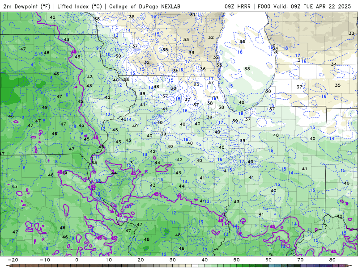Click the 31 dewpoint value at top center
358x268 pixels.
pyautogui.click(x=193, y=15)
